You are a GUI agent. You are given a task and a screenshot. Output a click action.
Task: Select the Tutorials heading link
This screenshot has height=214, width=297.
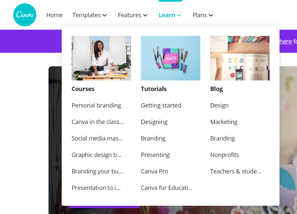point(153,89)
